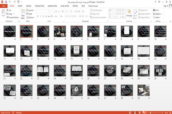The height and width of the screenshot is (114, 172).
Task: Open PowerPoint Help question mark
Action: click(155, 2)
